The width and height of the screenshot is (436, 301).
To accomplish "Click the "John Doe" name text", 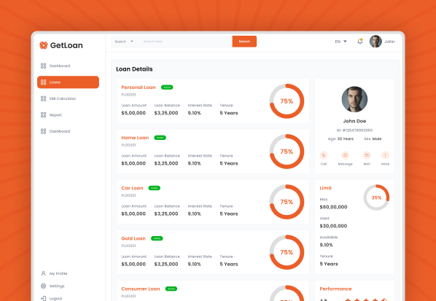I will coord(354,121).
